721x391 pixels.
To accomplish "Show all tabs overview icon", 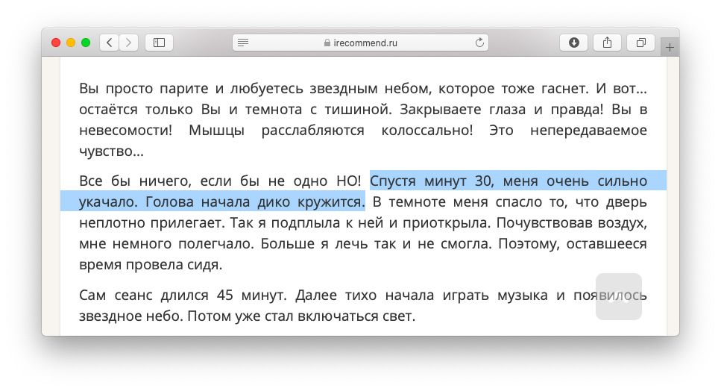I will pos(641,43).
